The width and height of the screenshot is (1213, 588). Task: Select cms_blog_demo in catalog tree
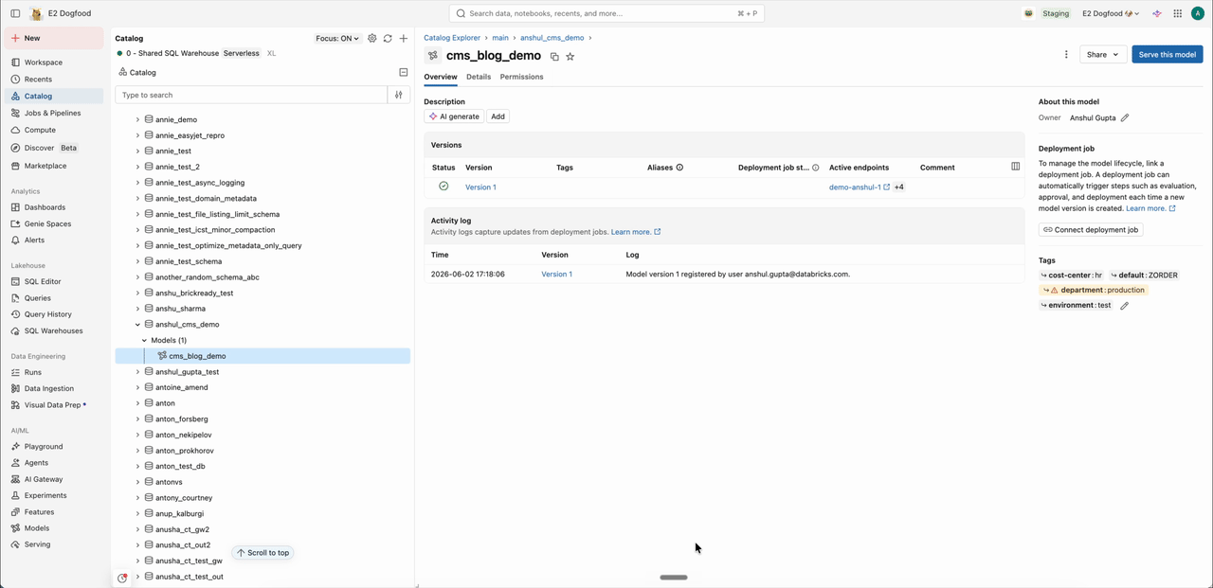263,356
